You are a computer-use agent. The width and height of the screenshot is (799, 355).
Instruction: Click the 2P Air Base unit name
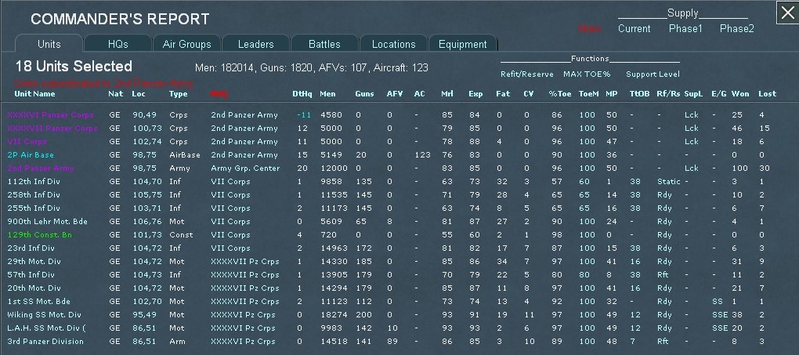tap(31, 155)
